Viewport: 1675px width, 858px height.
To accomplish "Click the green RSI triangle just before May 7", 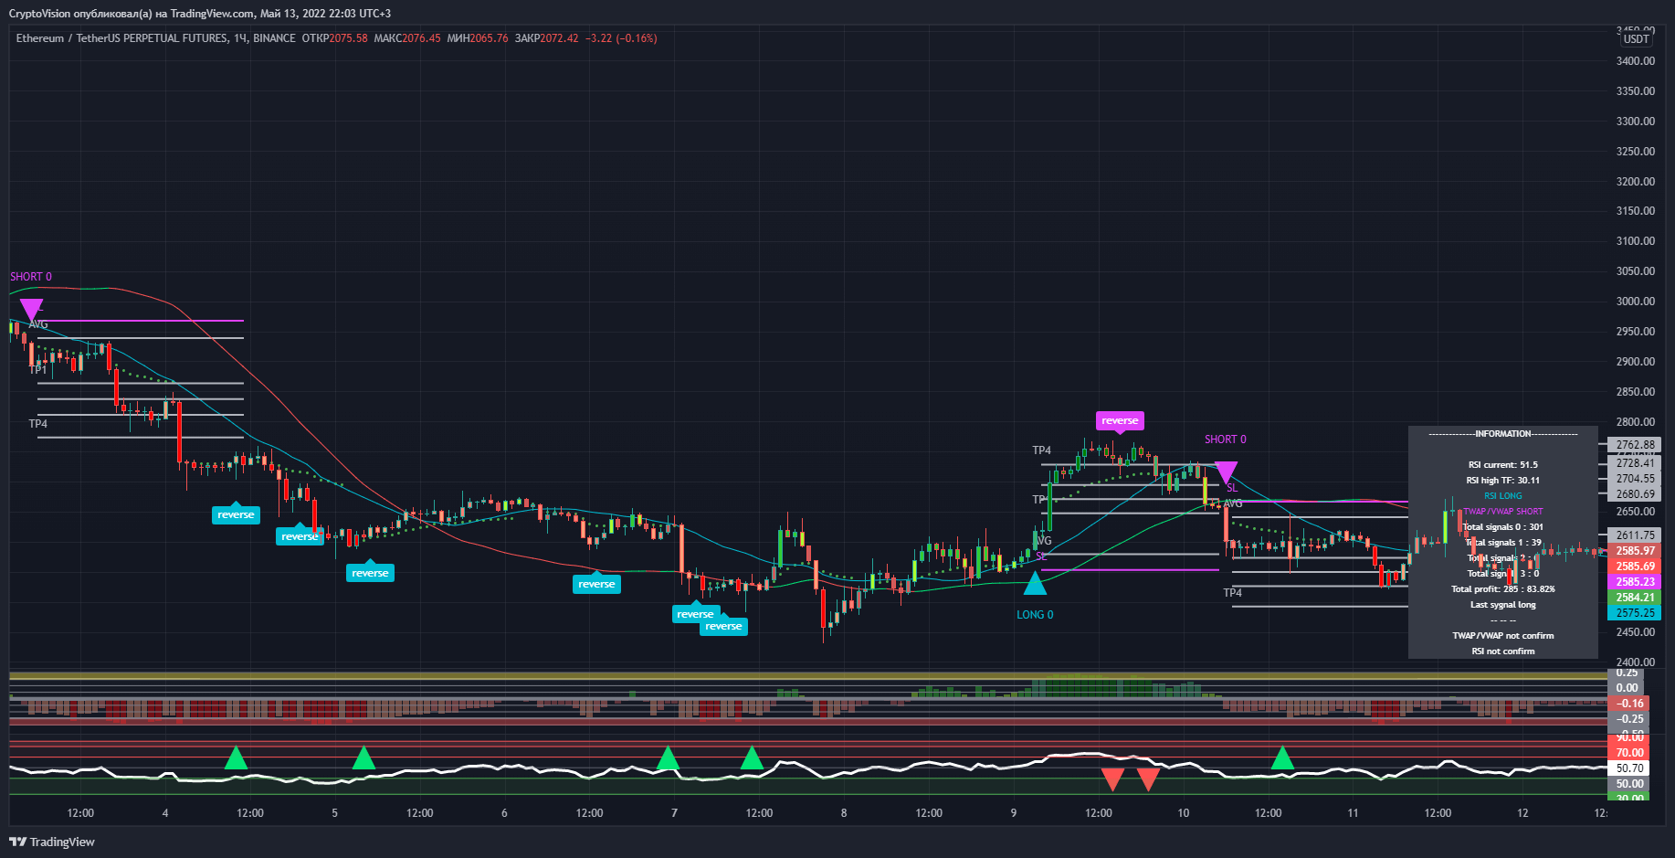I will click(x=668, y=757).
